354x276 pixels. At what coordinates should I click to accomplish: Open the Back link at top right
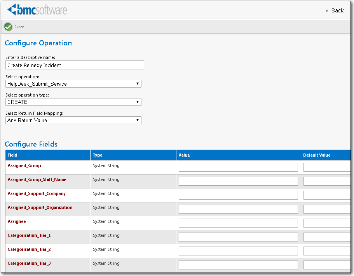(337, 10)
